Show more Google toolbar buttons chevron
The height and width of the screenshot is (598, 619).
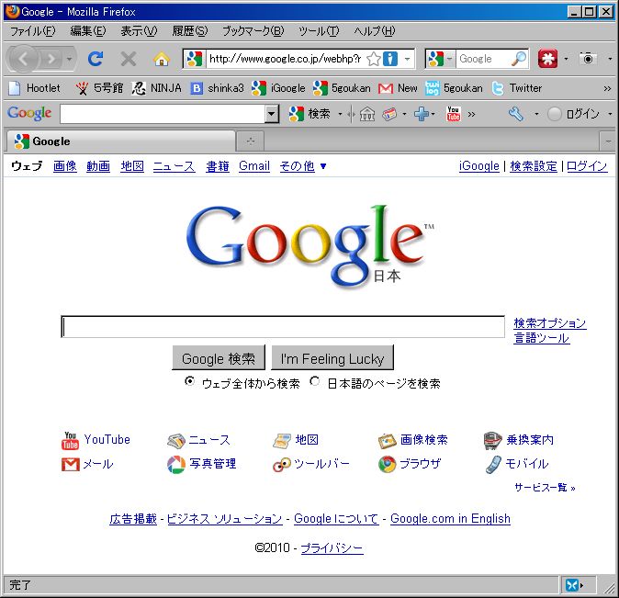tap(471, 115)
